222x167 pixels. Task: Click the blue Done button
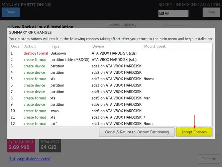(11, 12)
